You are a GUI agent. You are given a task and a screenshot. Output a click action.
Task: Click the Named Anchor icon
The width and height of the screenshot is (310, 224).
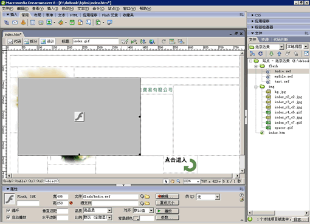point(23,22)
